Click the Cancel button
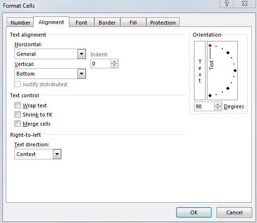The height and width of the screenshot is (223, 257). 234,212
